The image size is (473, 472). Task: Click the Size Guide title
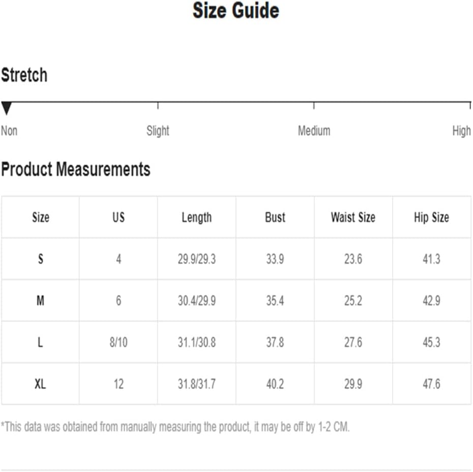coord(236,11)
